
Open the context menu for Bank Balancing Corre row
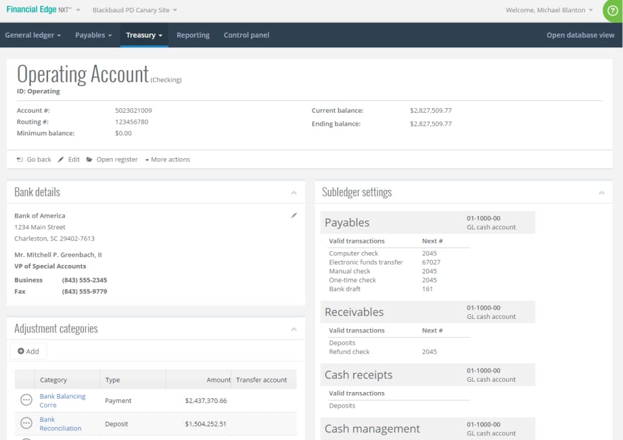pos(26,400)
